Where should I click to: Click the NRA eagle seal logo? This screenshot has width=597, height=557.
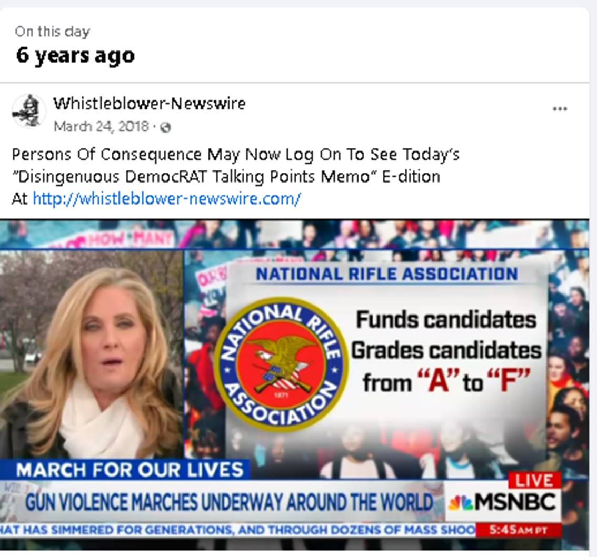tap(281, 364)
